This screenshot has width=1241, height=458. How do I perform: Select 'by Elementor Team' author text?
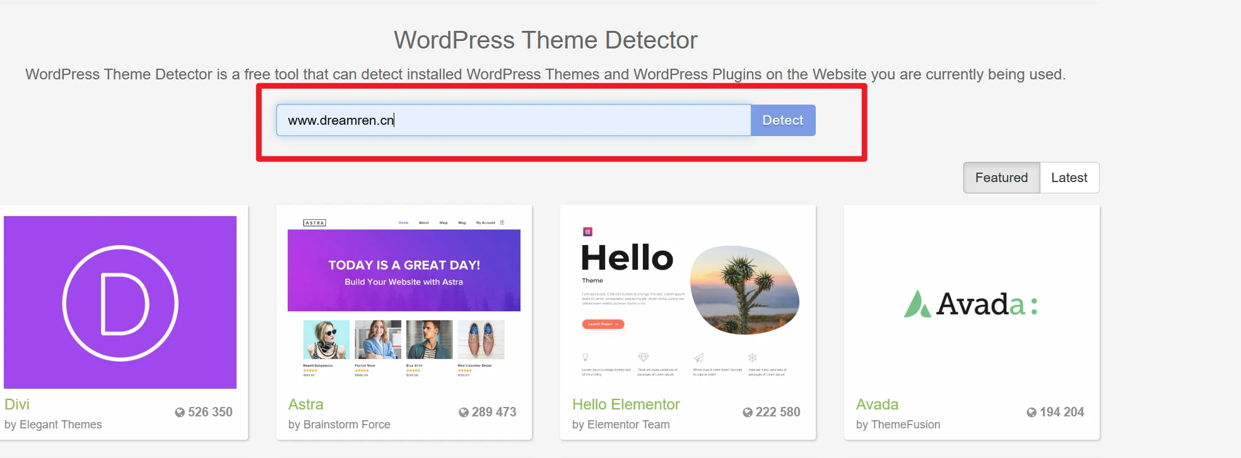tap(621, 425)
